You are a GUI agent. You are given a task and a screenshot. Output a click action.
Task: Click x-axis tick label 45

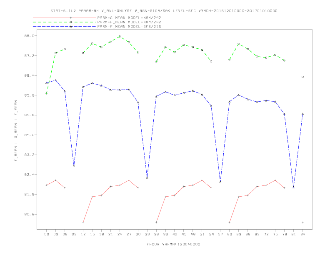184,234
